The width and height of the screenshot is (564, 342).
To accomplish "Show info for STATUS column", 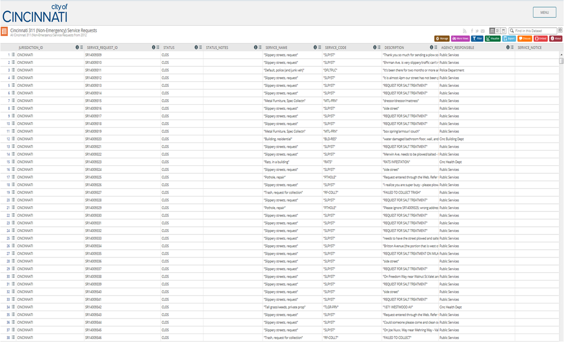I will tap(196, 47).
